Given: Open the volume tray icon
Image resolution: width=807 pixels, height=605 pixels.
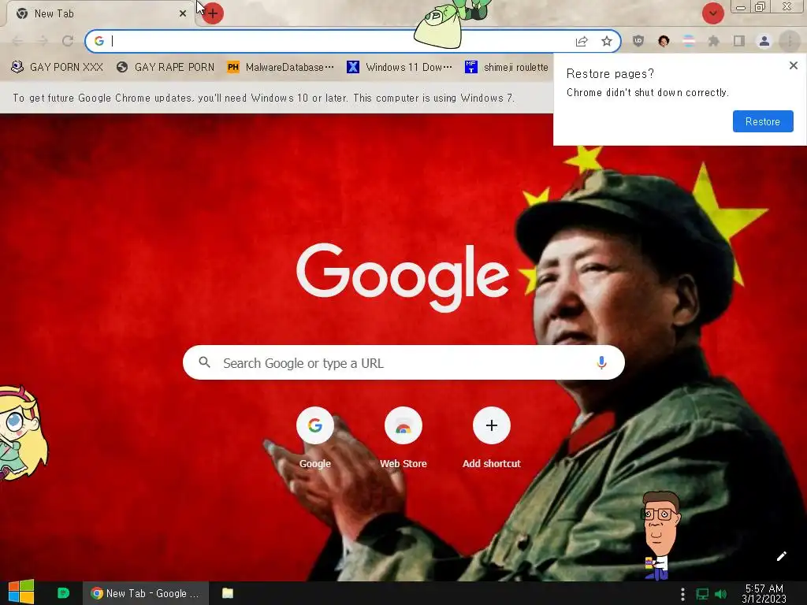Looking at the screenshot, I should click(720, 594).
